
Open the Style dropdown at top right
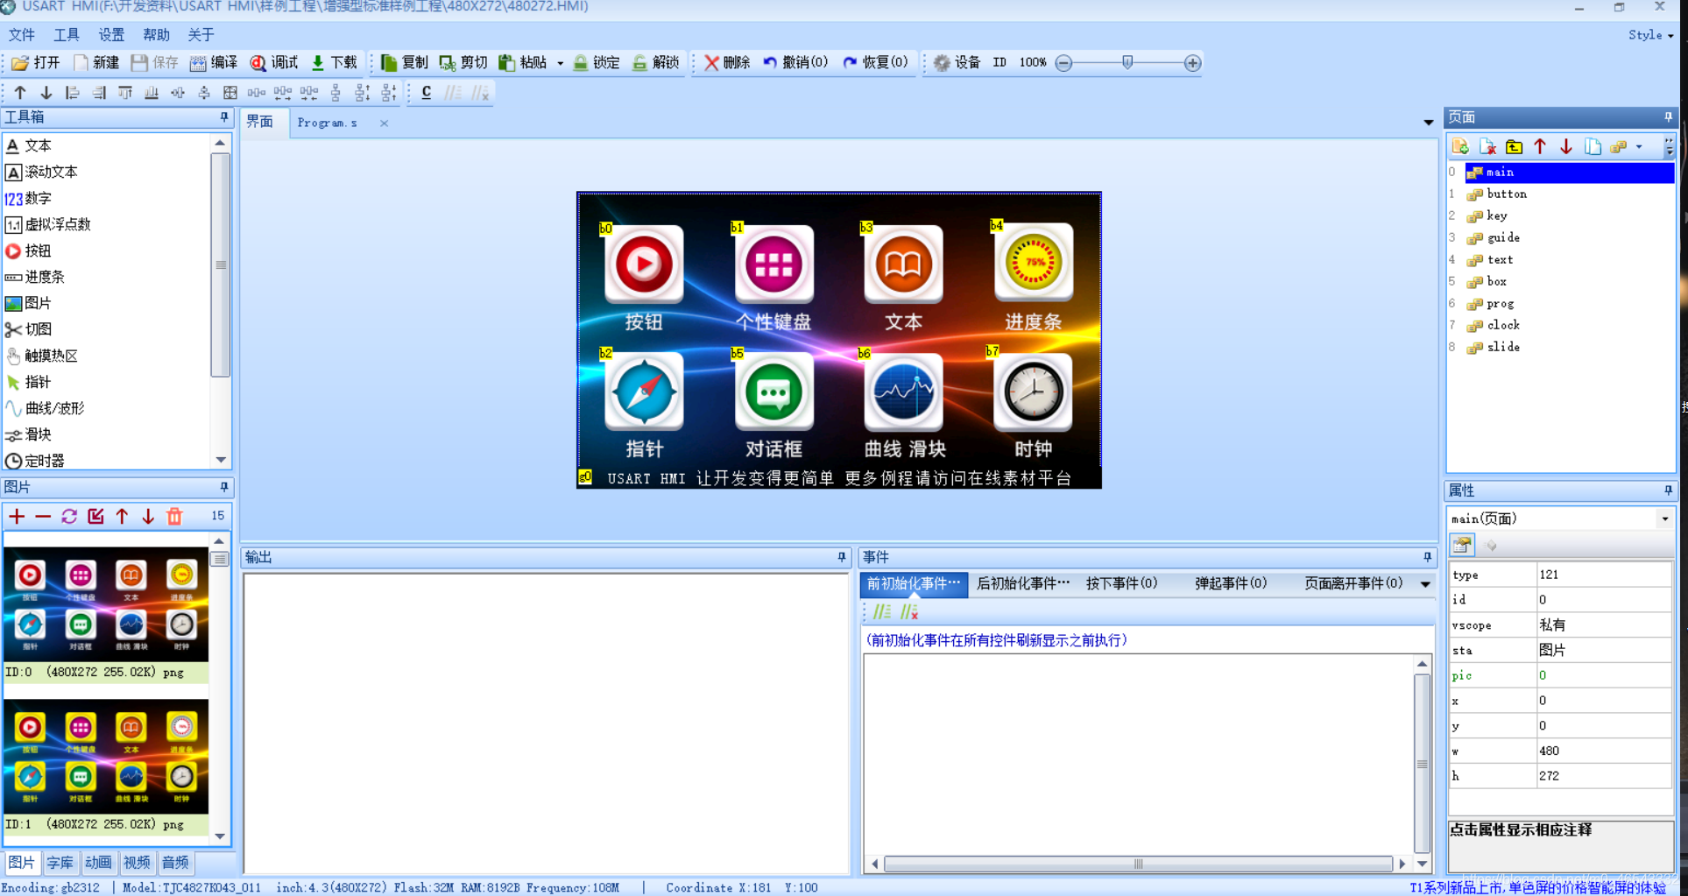1650,35
